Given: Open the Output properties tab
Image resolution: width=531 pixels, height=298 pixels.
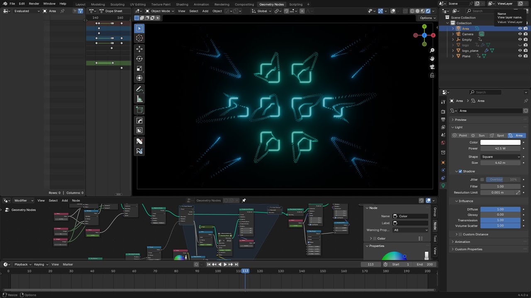Looking at the screenshot, I should [443, 119].
